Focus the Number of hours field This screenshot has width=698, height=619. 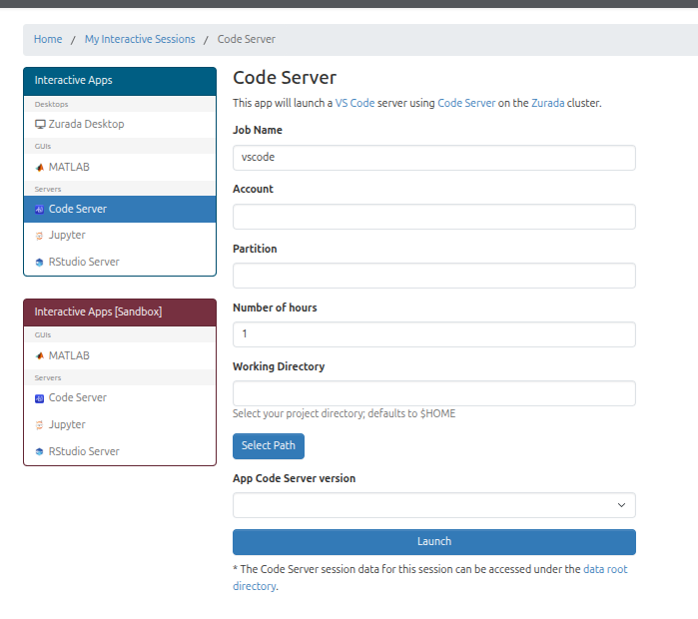[434, 334]
